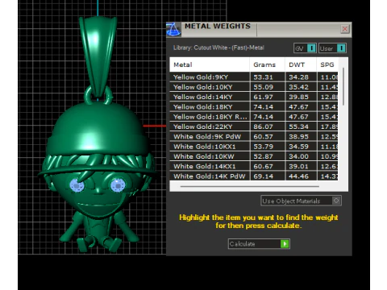The image size is (387, 290).
Task: Toggle the GV library switch
Action: (305, 48)
